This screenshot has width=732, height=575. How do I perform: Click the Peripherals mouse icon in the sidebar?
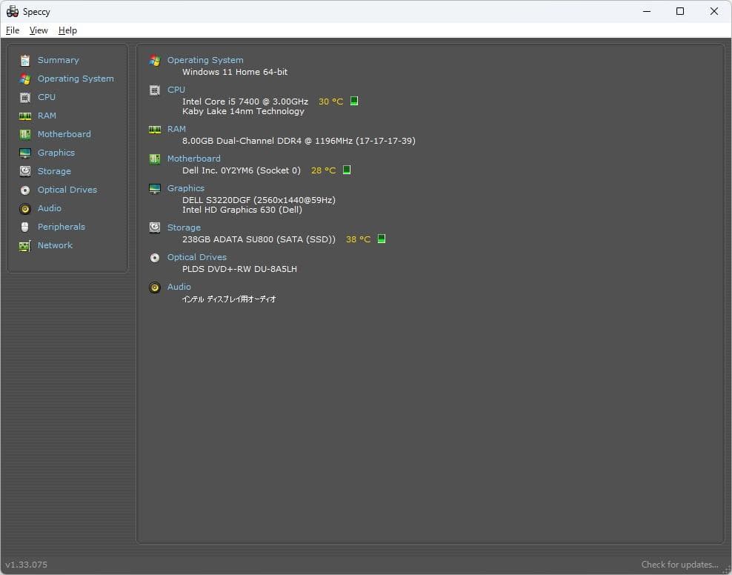tap(25, 227)
